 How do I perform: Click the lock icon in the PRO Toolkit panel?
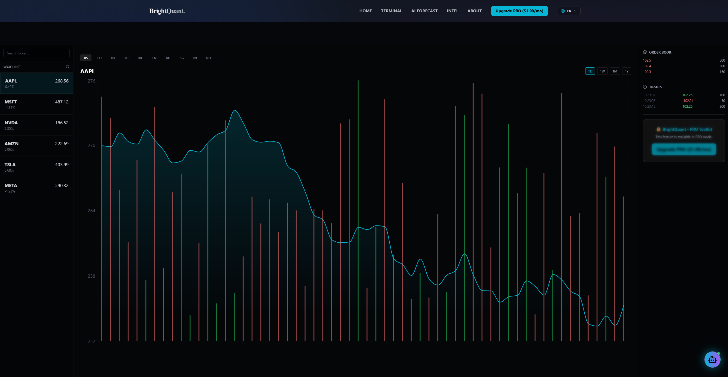(x=659, y=129)
